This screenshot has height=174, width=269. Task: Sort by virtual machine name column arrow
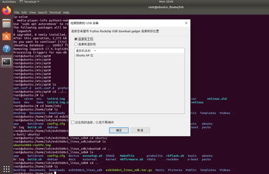(x=95, y=51)
